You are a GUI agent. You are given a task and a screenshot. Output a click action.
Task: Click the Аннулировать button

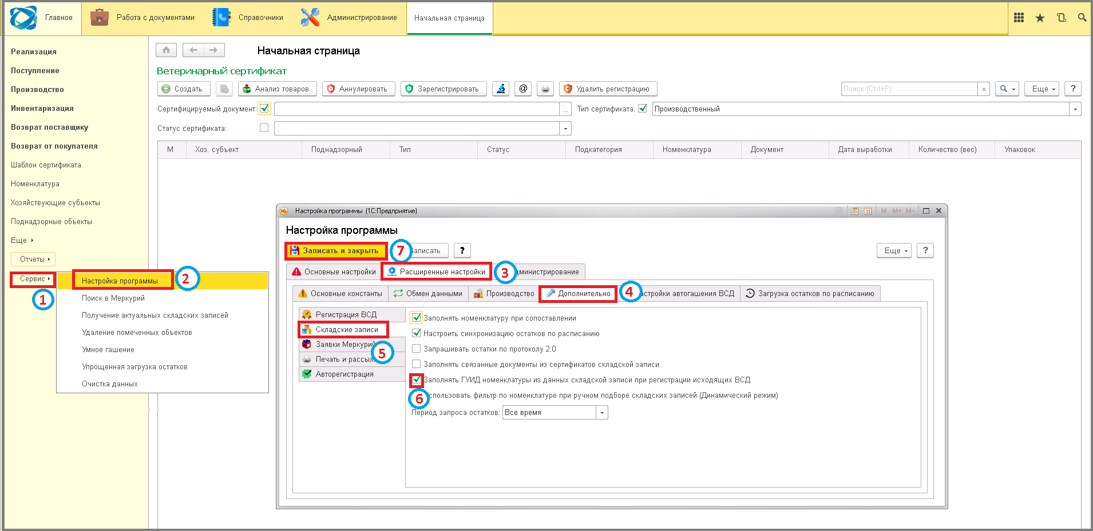point(358,89)
